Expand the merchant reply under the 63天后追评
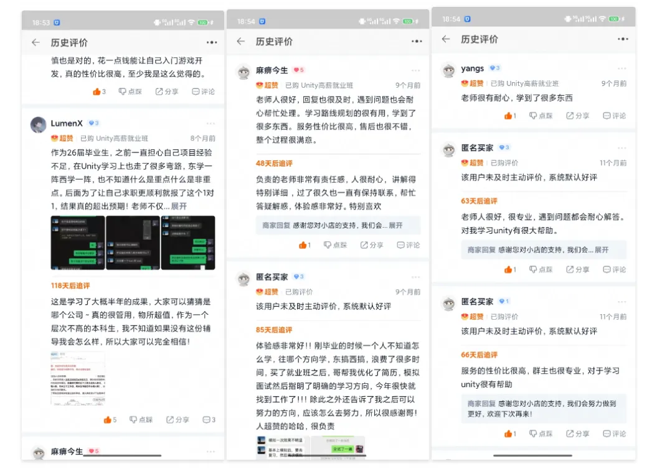Image resolution: width=657 pixels, height=474 pixels. click(x=602, y=250)
